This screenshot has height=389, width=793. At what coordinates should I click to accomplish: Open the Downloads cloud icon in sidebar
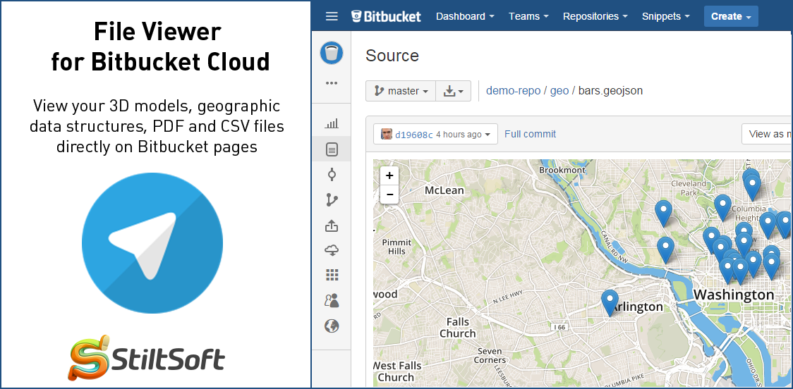click(x=332, y=250)
